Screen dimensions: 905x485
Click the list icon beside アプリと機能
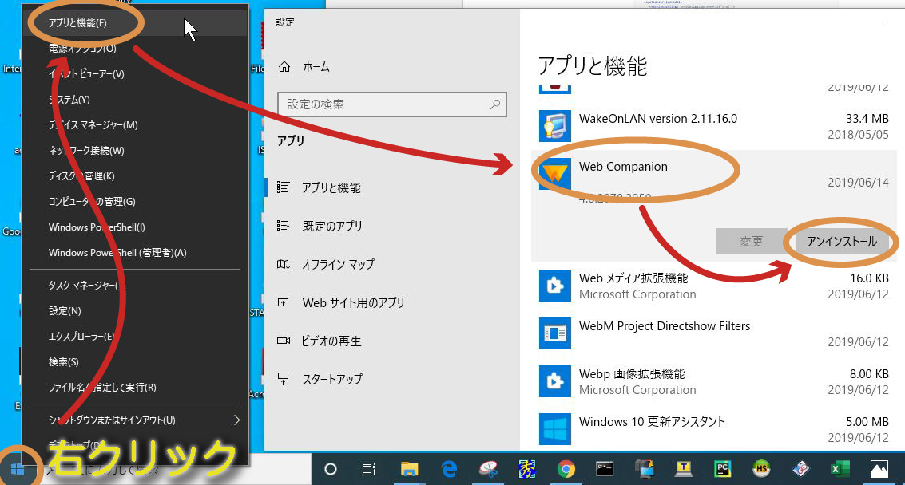pyautogui.click(x=283, y=187)
